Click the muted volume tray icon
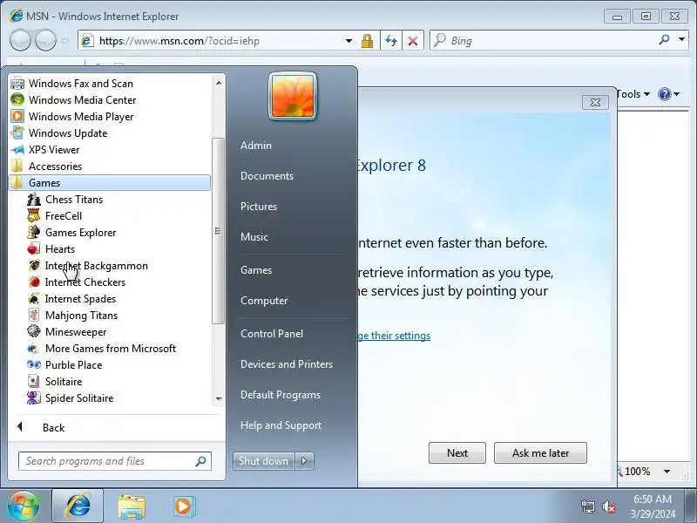 click(x=608, y=506)
